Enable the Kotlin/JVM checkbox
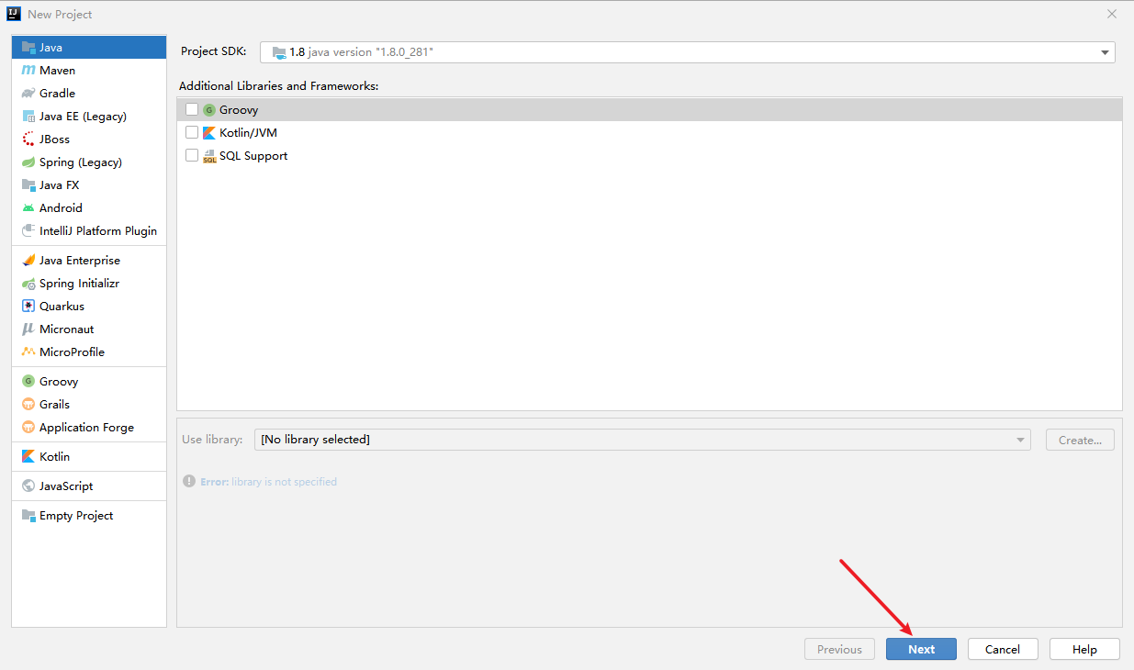 click(192, 132)
